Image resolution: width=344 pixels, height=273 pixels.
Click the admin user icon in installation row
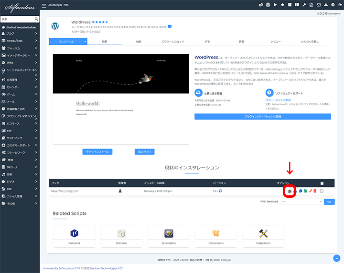120,191
